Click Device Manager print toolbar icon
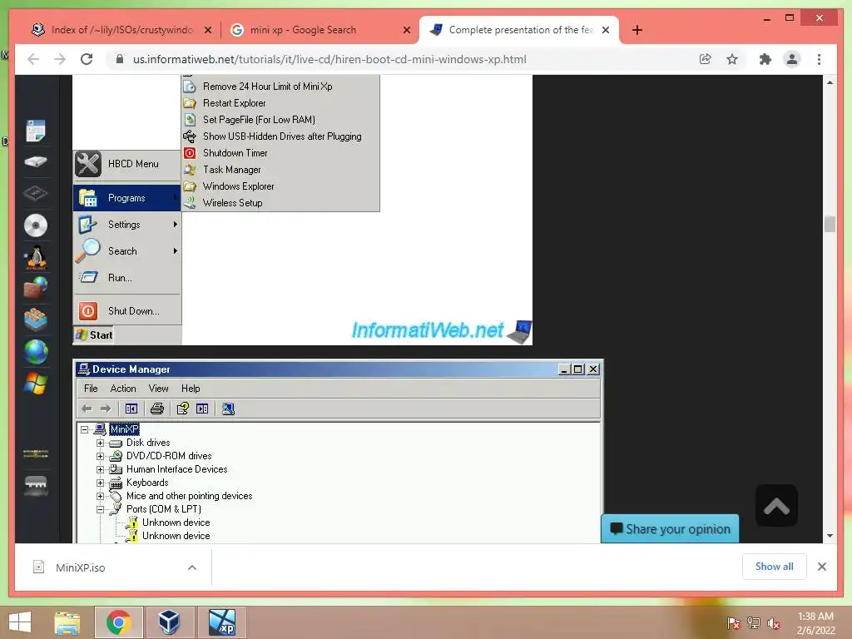 (157, 409)
